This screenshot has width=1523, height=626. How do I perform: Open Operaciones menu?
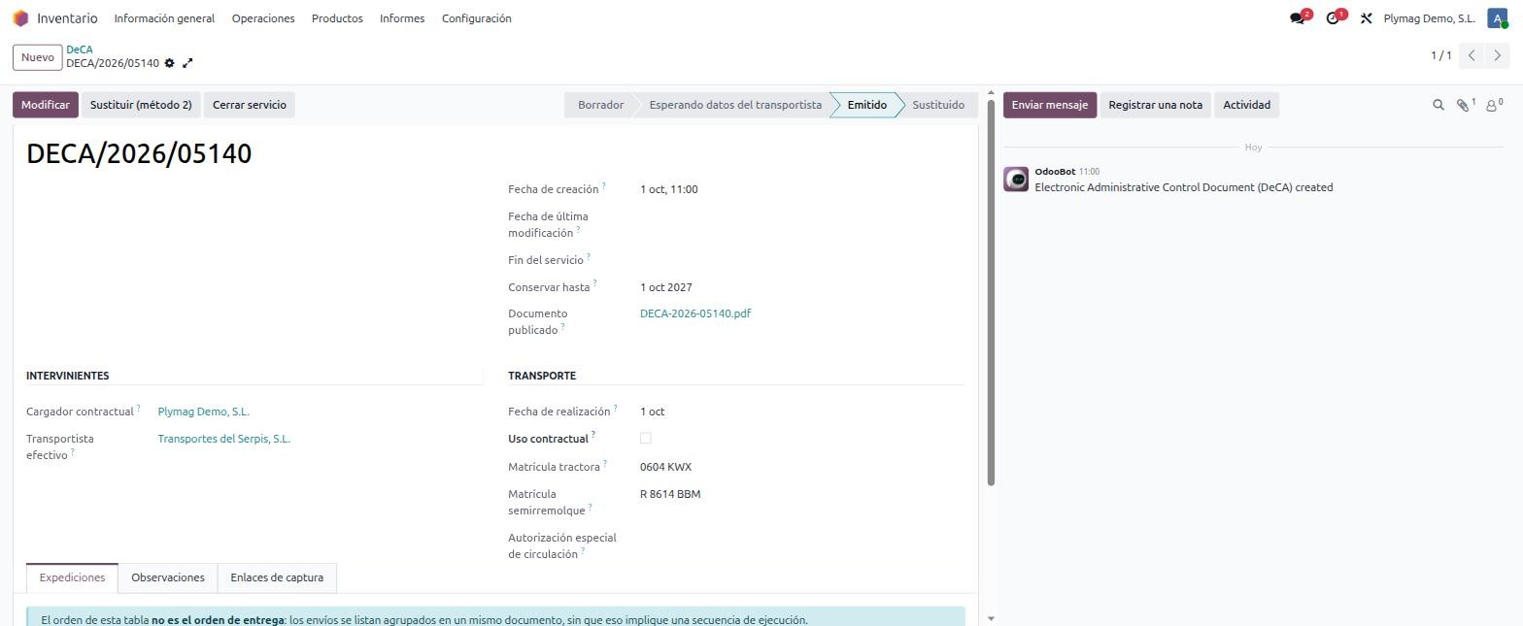(x=263, y=18)
